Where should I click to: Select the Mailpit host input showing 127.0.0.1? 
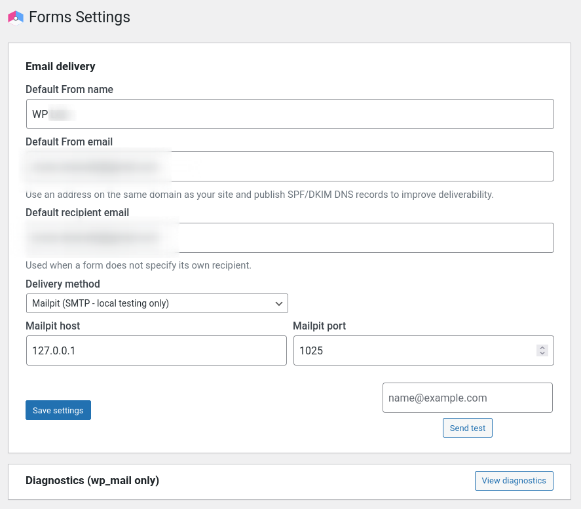click(155, 350)
